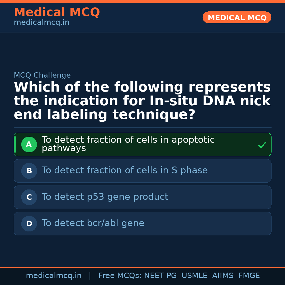Select answer "To detect fraction of cells in apoptotic pathways"
Viewport: 285px width, 285px height.
click(x=128, y=144)
